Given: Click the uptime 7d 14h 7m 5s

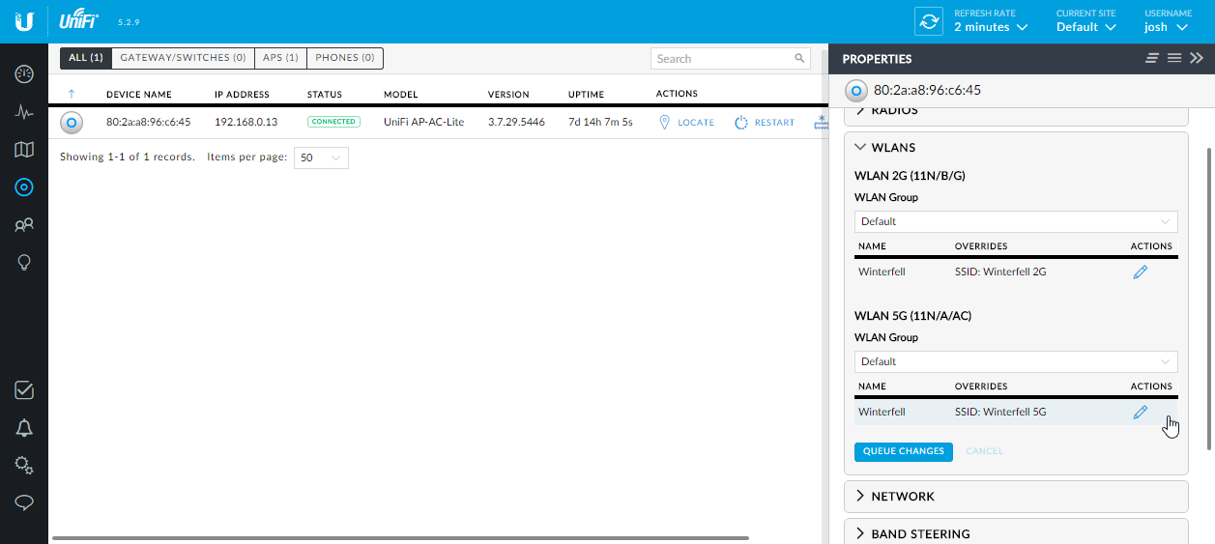Looking at the screenshot, I should click(x=601, y=123).
